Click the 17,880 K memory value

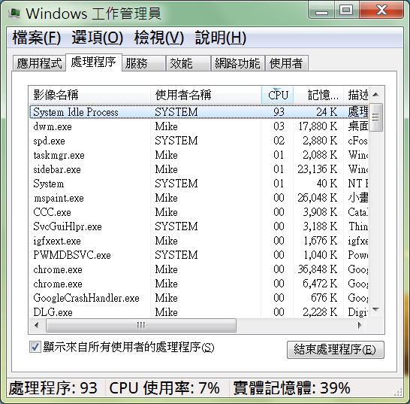[x=318, y=126]
